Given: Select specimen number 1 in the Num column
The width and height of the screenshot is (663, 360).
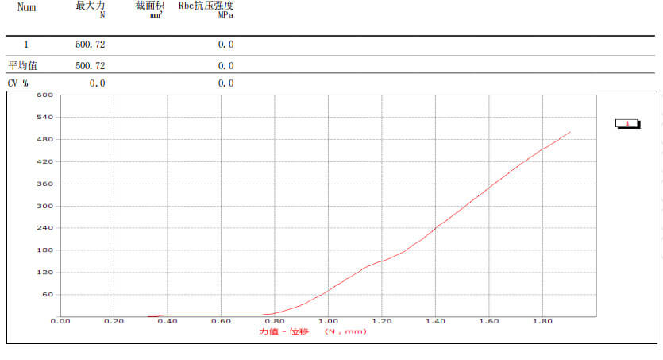Looking at the screenshot, I should 26,45.
